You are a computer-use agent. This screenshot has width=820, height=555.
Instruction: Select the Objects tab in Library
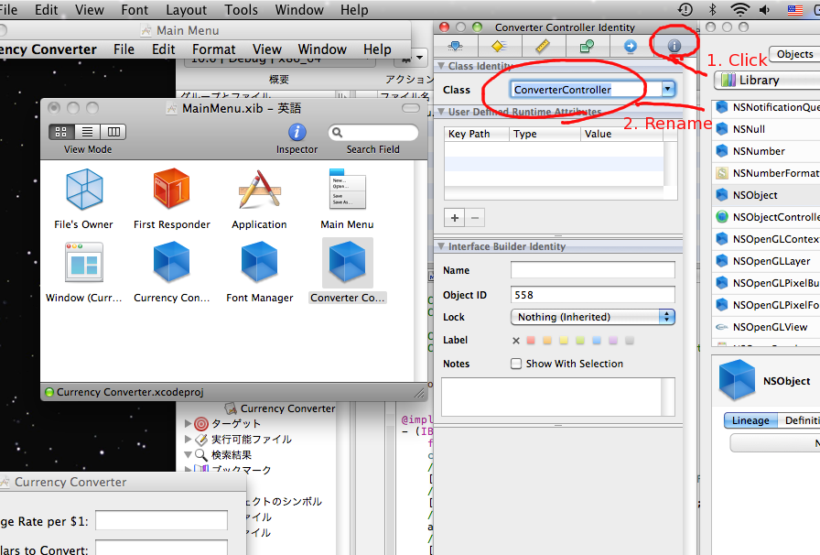(x=794, y=54)
